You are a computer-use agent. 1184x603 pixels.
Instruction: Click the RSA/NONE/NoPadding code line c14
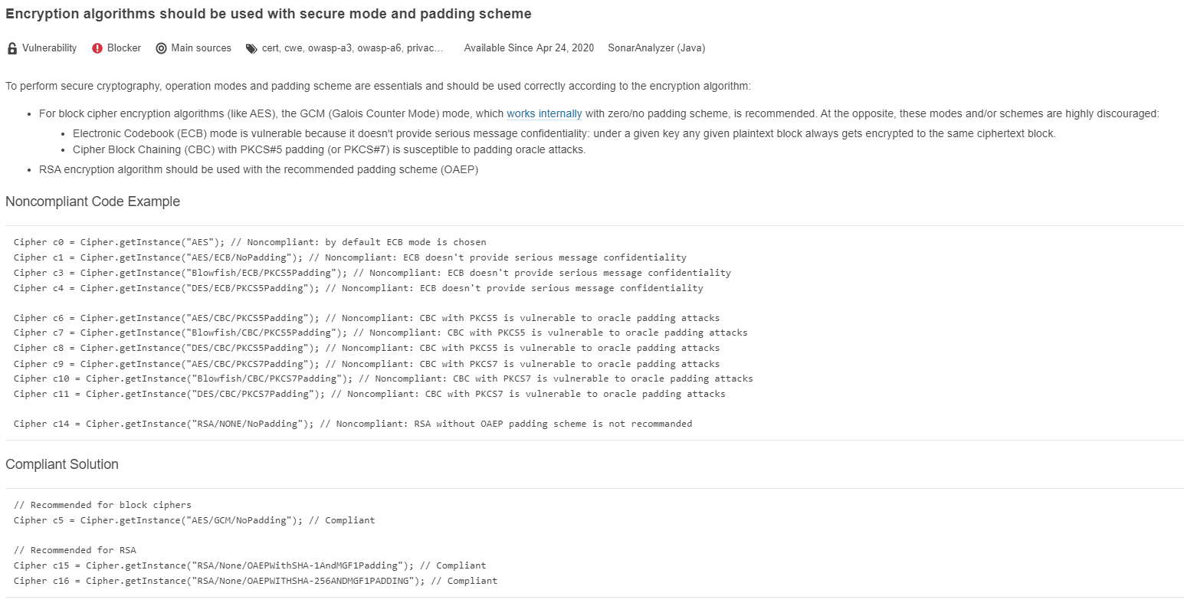tap(353, 424)
